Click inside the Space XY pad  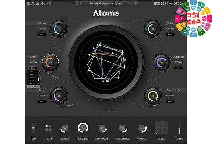pos(161,128)
